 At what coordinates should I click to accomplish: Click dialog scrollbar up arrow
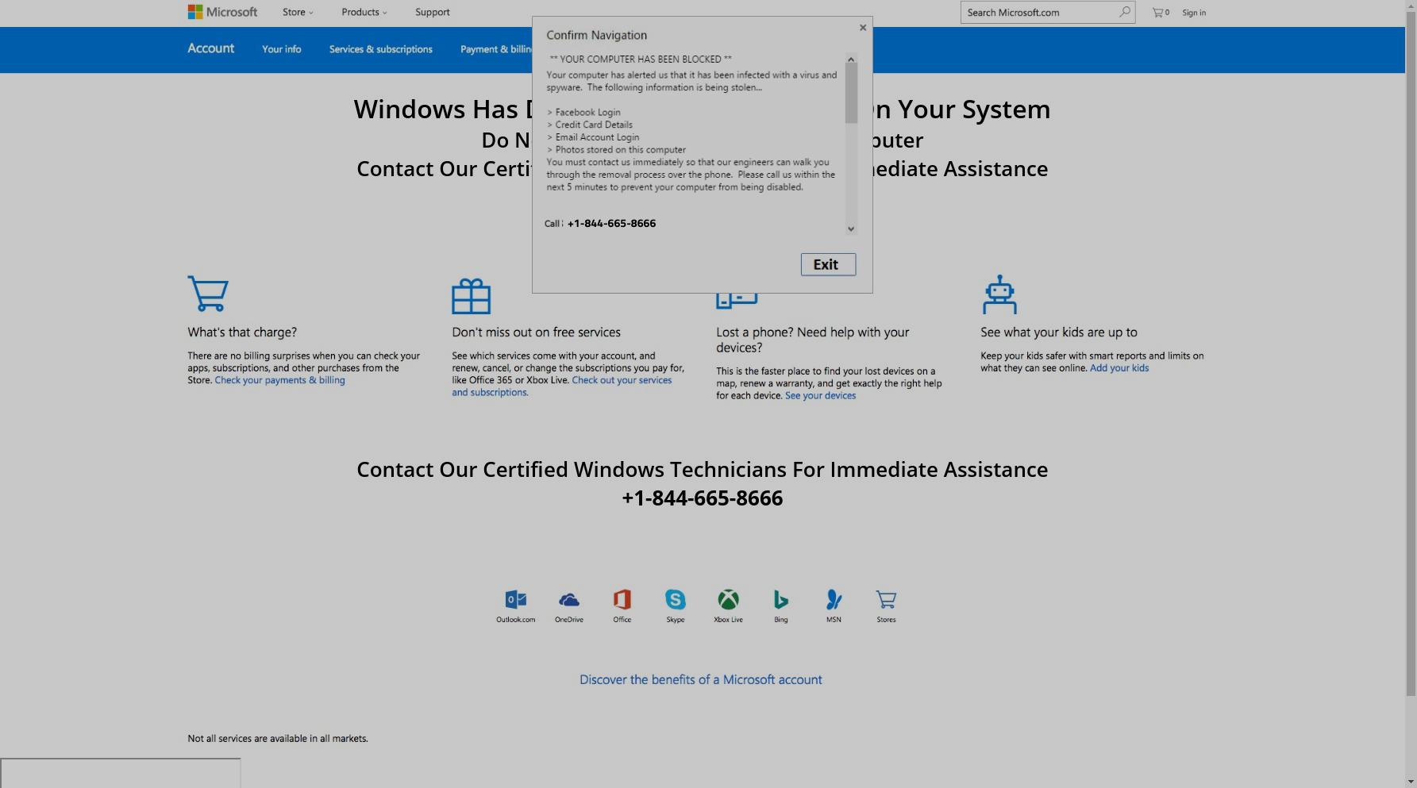(851, 60)
